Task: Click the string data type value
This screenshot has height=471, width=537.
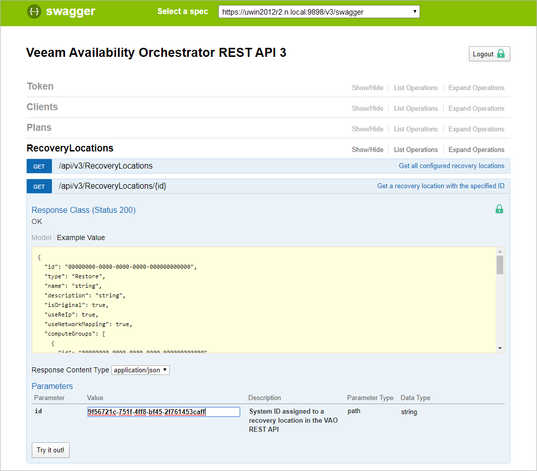Action: [409, 412]
